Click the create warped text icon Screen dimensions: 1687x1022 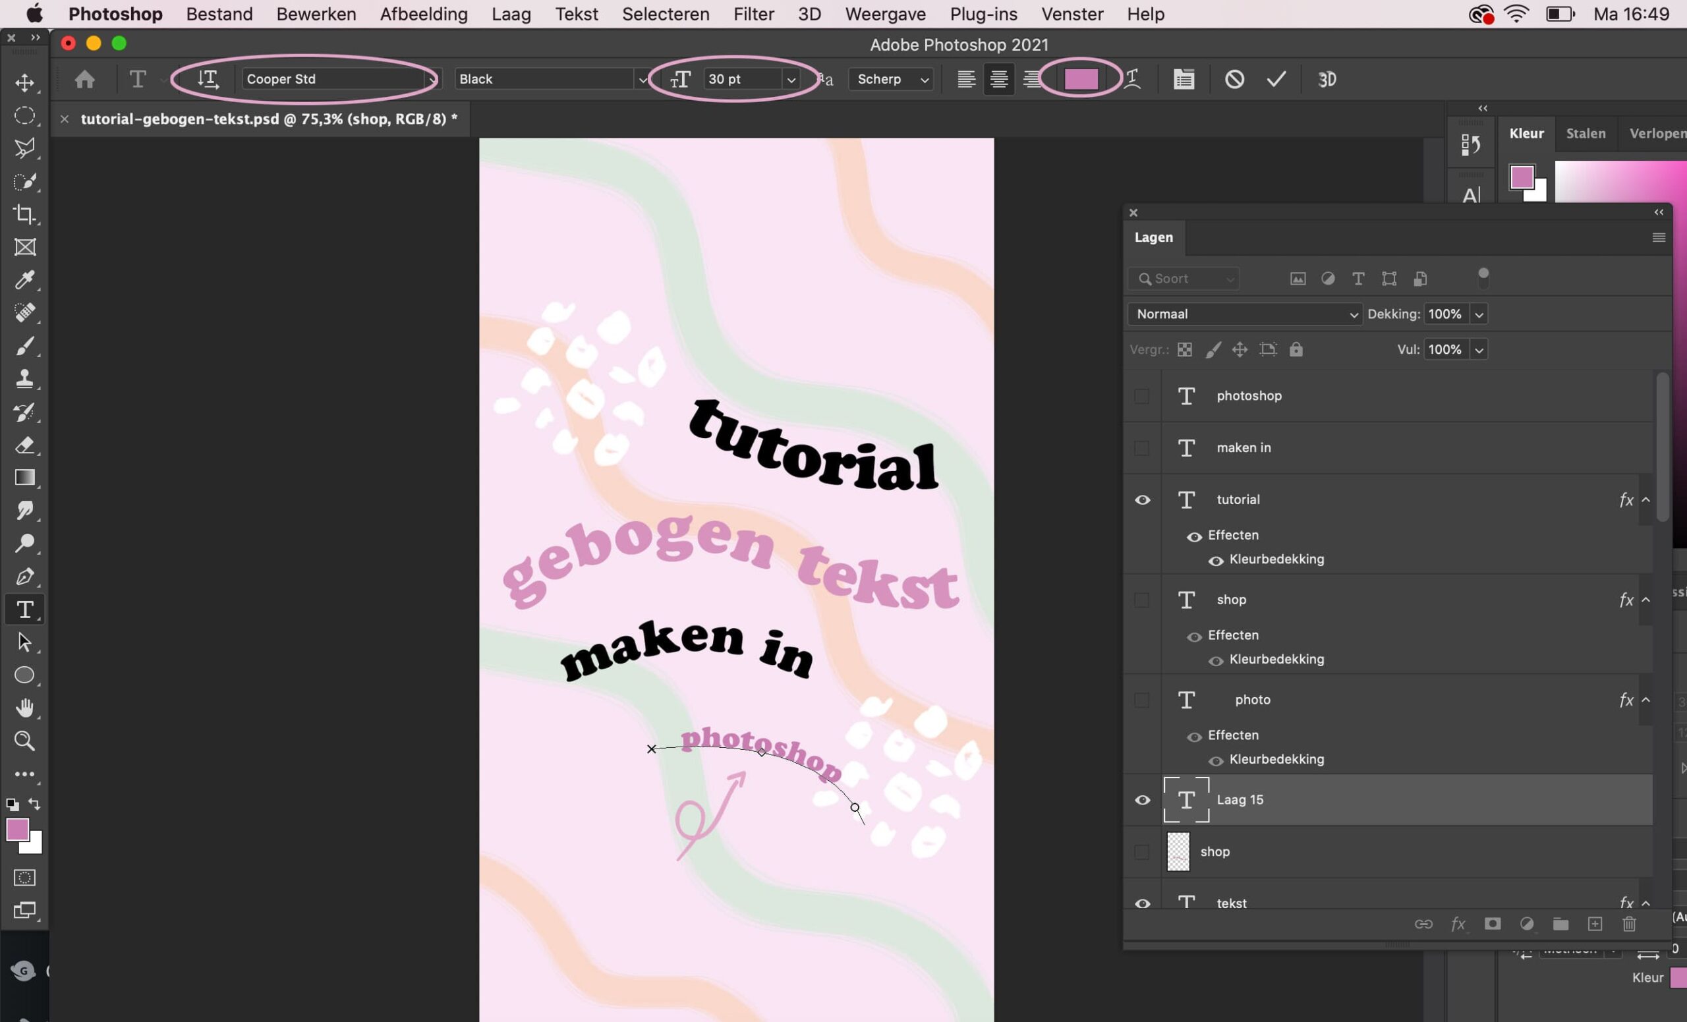click(1133, 80)
